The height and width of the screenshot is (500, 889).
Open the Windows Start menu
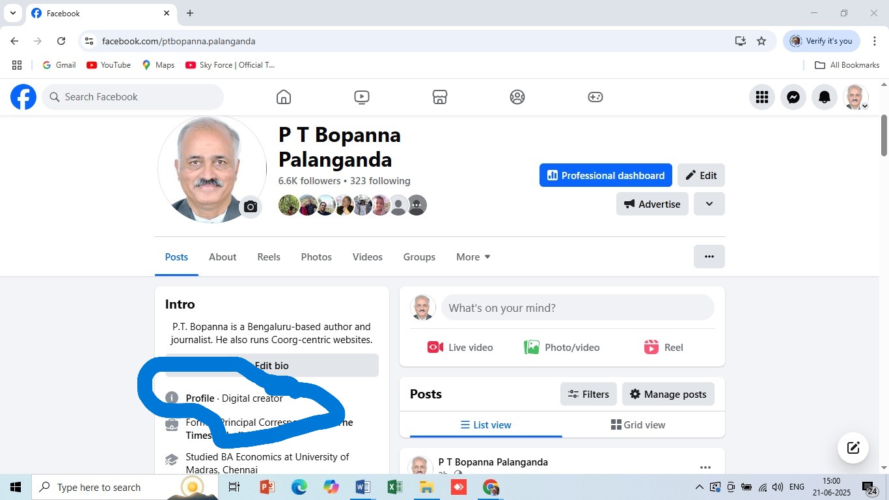pos(16,487)
